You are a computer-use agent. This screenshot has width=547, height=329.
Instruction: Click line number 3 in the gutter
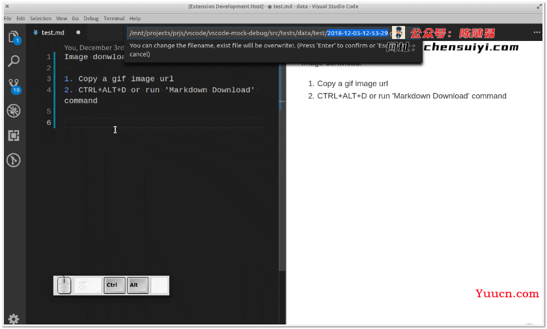pos(49,79)
